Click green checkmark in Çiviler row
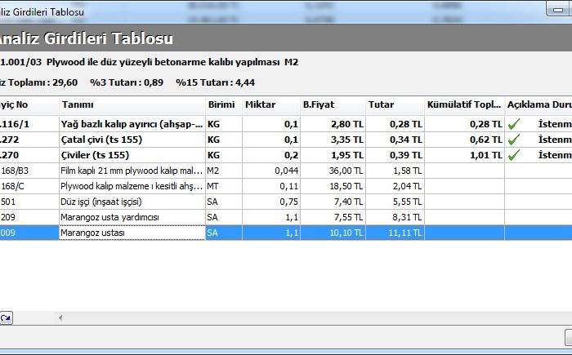The image size is (572, 355). click(514, 155)
